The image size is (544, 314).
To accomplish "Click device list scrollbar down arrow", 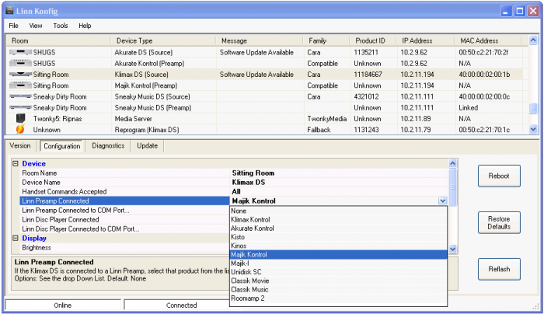I will tap(533, 130).
